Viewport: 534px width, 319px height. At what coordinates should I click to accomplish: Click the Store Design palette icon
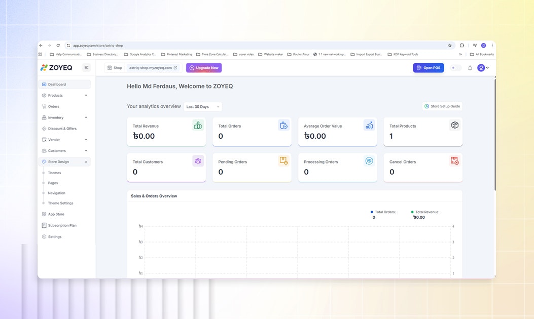coord(44,162)
